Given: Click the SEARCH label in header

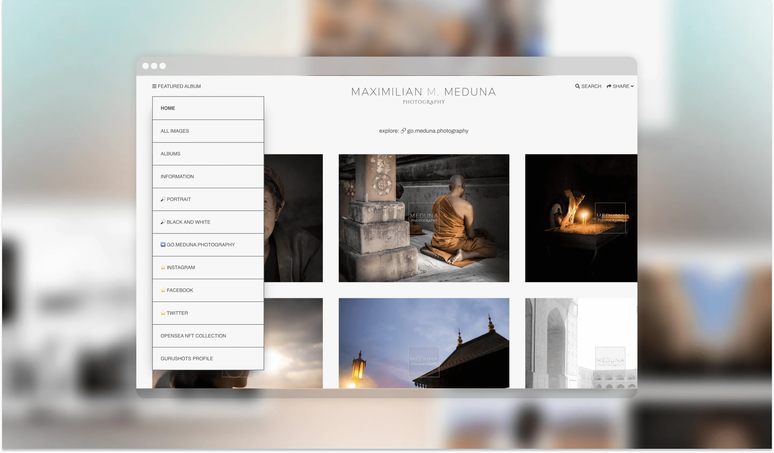Looking at the screenshot, I should [x=591, y=86].
